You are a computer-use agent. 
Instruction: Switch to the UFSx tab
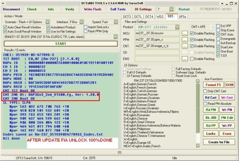182,17
